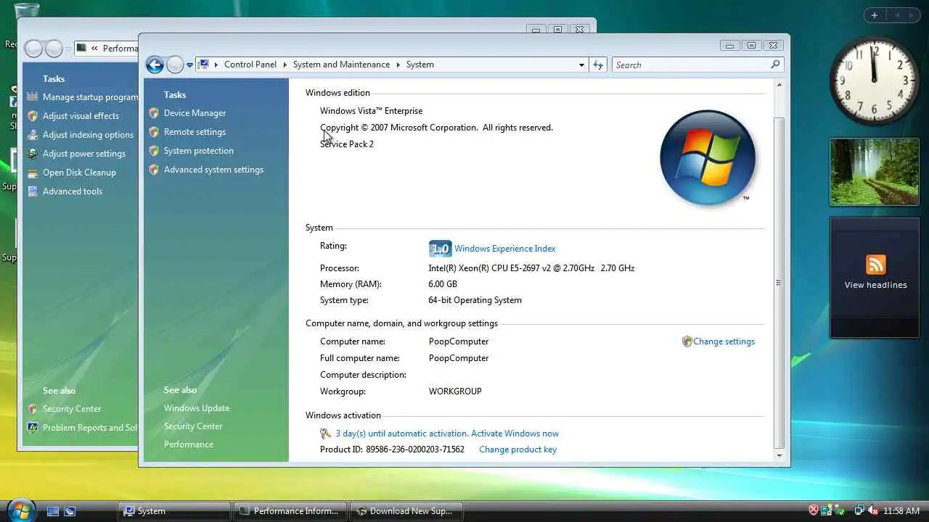Click shield icon beside Advanced system settings
Viewport: 929px width, 522px height.
(x=154, y=170)
